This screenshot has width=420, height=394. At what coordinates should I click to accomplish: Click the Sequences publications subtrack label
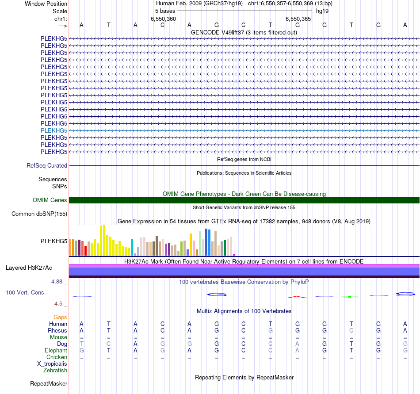click(53, 179)
